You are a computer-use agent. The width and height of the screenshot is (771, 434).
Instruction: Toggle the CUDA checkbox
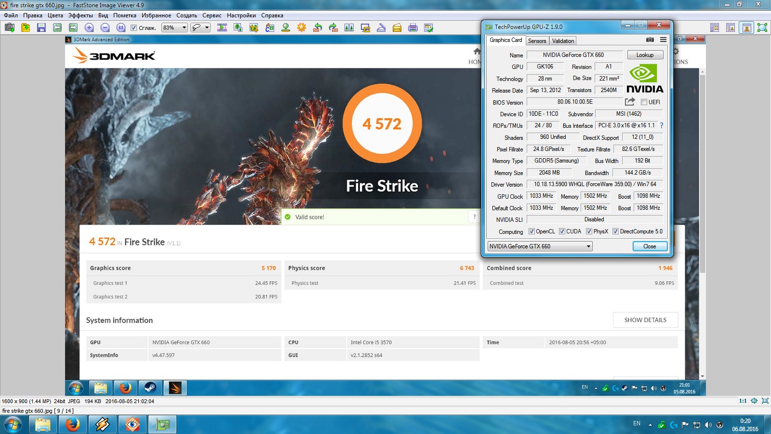pyautogui.click(x=562, y=231)
